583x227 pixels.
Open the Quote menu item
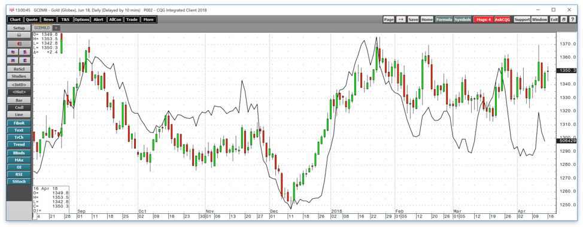point(32,19)
